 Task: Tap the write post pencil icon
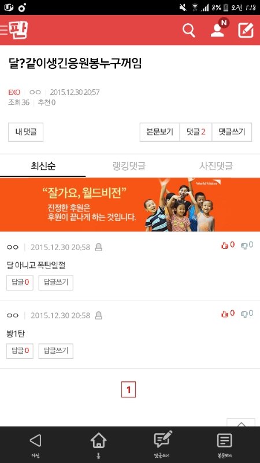click(246, 30)
